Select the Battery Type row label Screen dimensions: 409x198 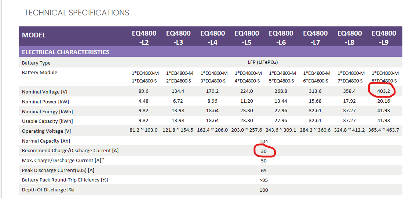coord(36,63)
